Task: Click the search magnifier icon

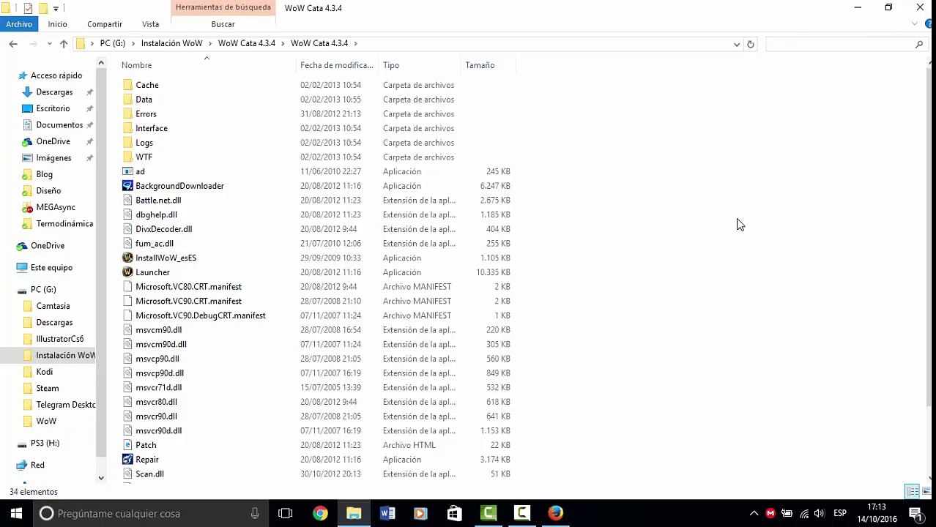Action: (919, 44)
